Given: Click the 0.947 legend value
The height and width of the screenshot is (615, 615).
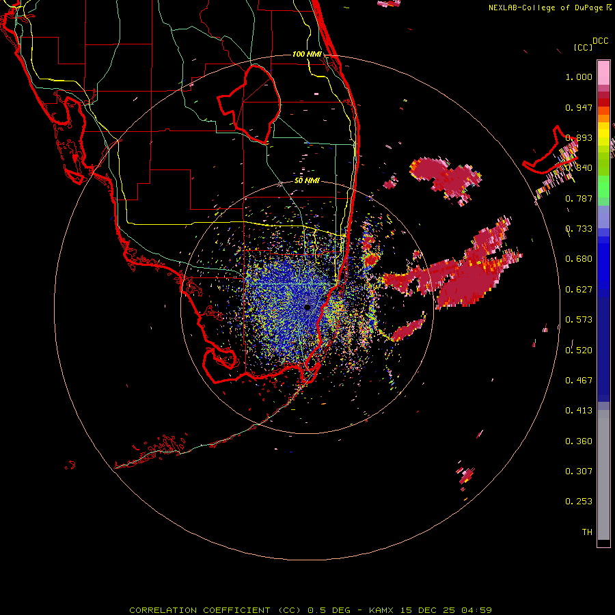Looking at the screenshot, I should point(579,107).
